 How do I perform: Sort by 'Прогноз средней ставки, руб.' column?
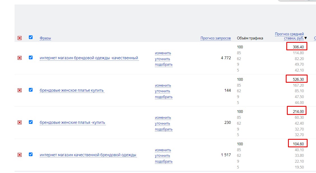click(x=289, y=36)
